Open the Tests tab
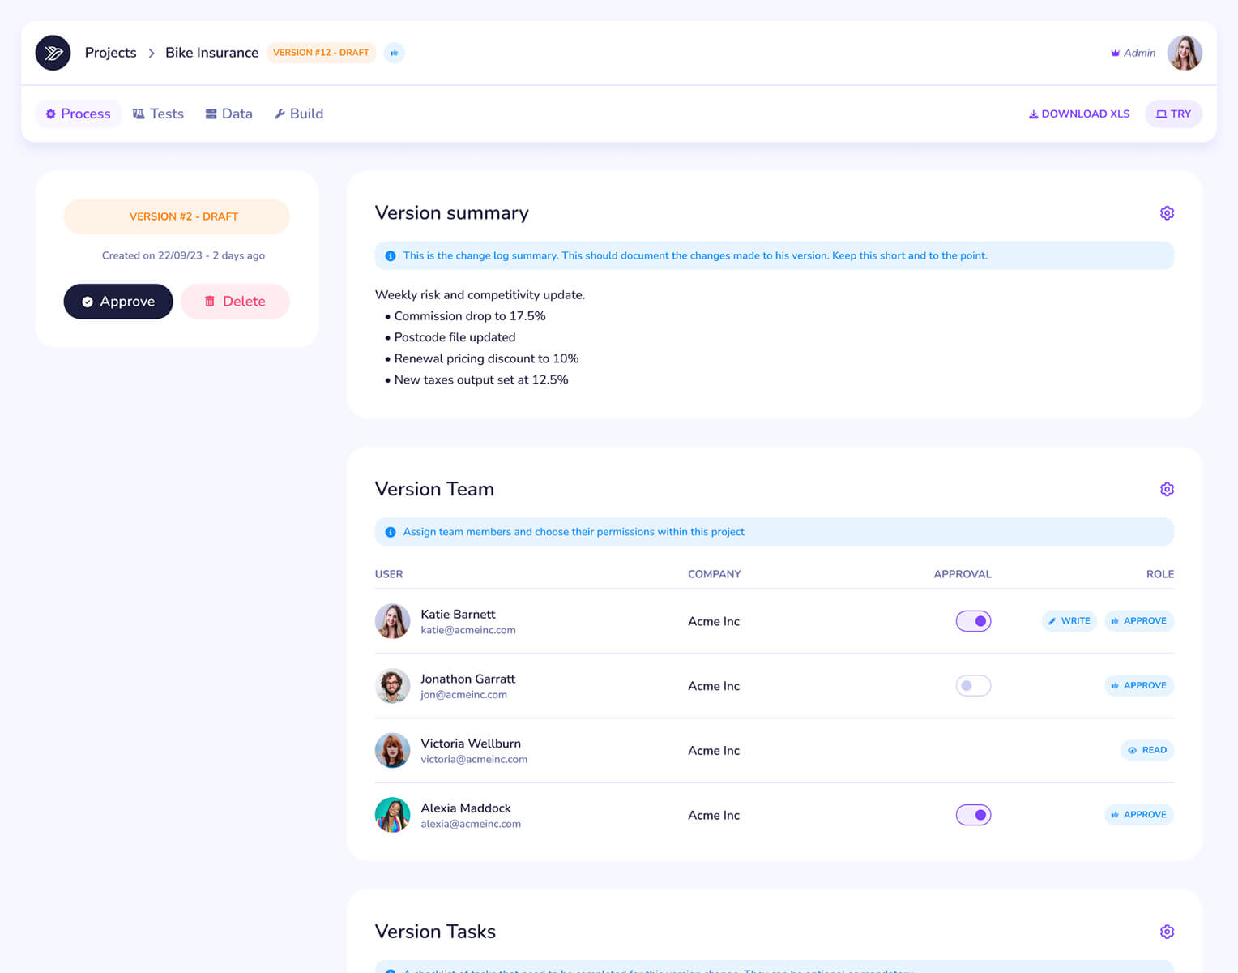The image size is (1238, 973). point(158,114)
